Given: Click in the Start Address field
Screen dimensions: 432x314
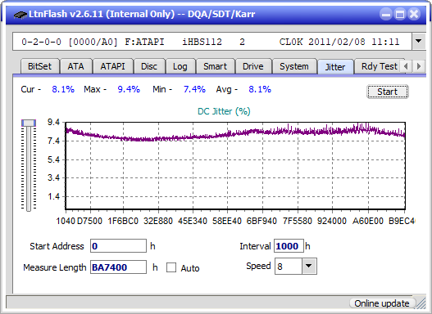Looking at the screenshot, I should click(x=118, y=245).
